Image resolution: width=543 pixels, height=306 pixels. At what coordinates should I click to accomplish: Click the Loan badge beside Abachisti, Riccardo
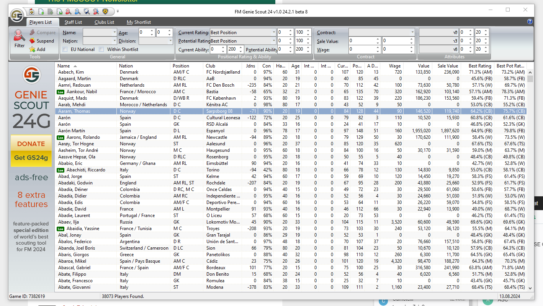click(x=60, y=170)
